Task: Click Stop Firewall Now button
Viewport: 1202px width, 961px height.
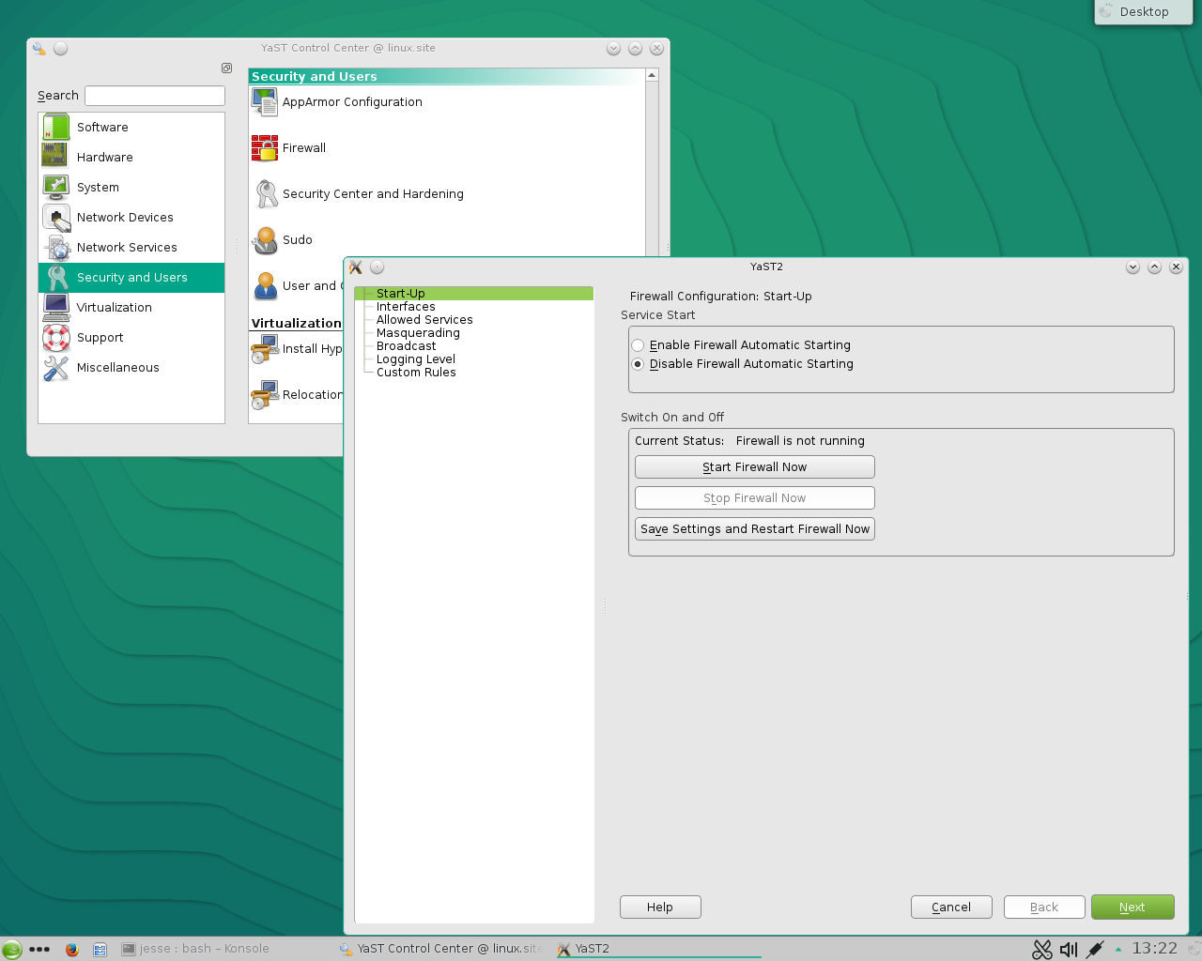Action: pos(755,497)
